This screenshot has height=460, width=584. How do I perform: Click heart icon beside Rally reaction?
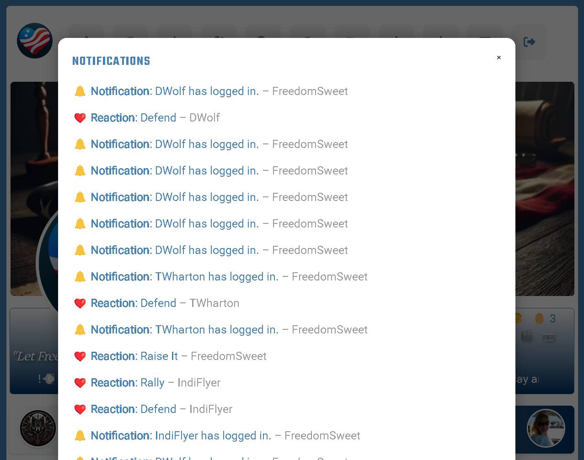click(x=80, y=383)
